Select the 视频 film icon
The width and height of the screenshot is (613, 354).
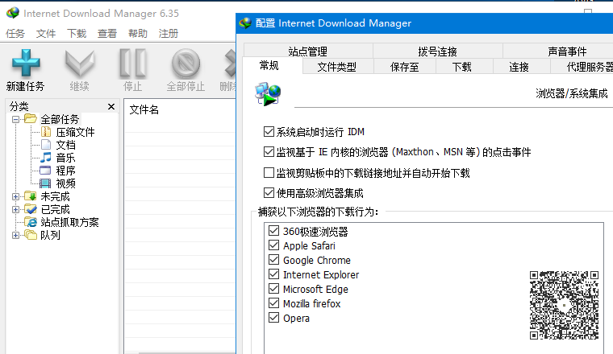[x=45, y=183]
